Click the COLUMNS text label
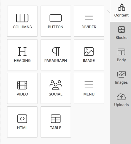 click(22, 27)
